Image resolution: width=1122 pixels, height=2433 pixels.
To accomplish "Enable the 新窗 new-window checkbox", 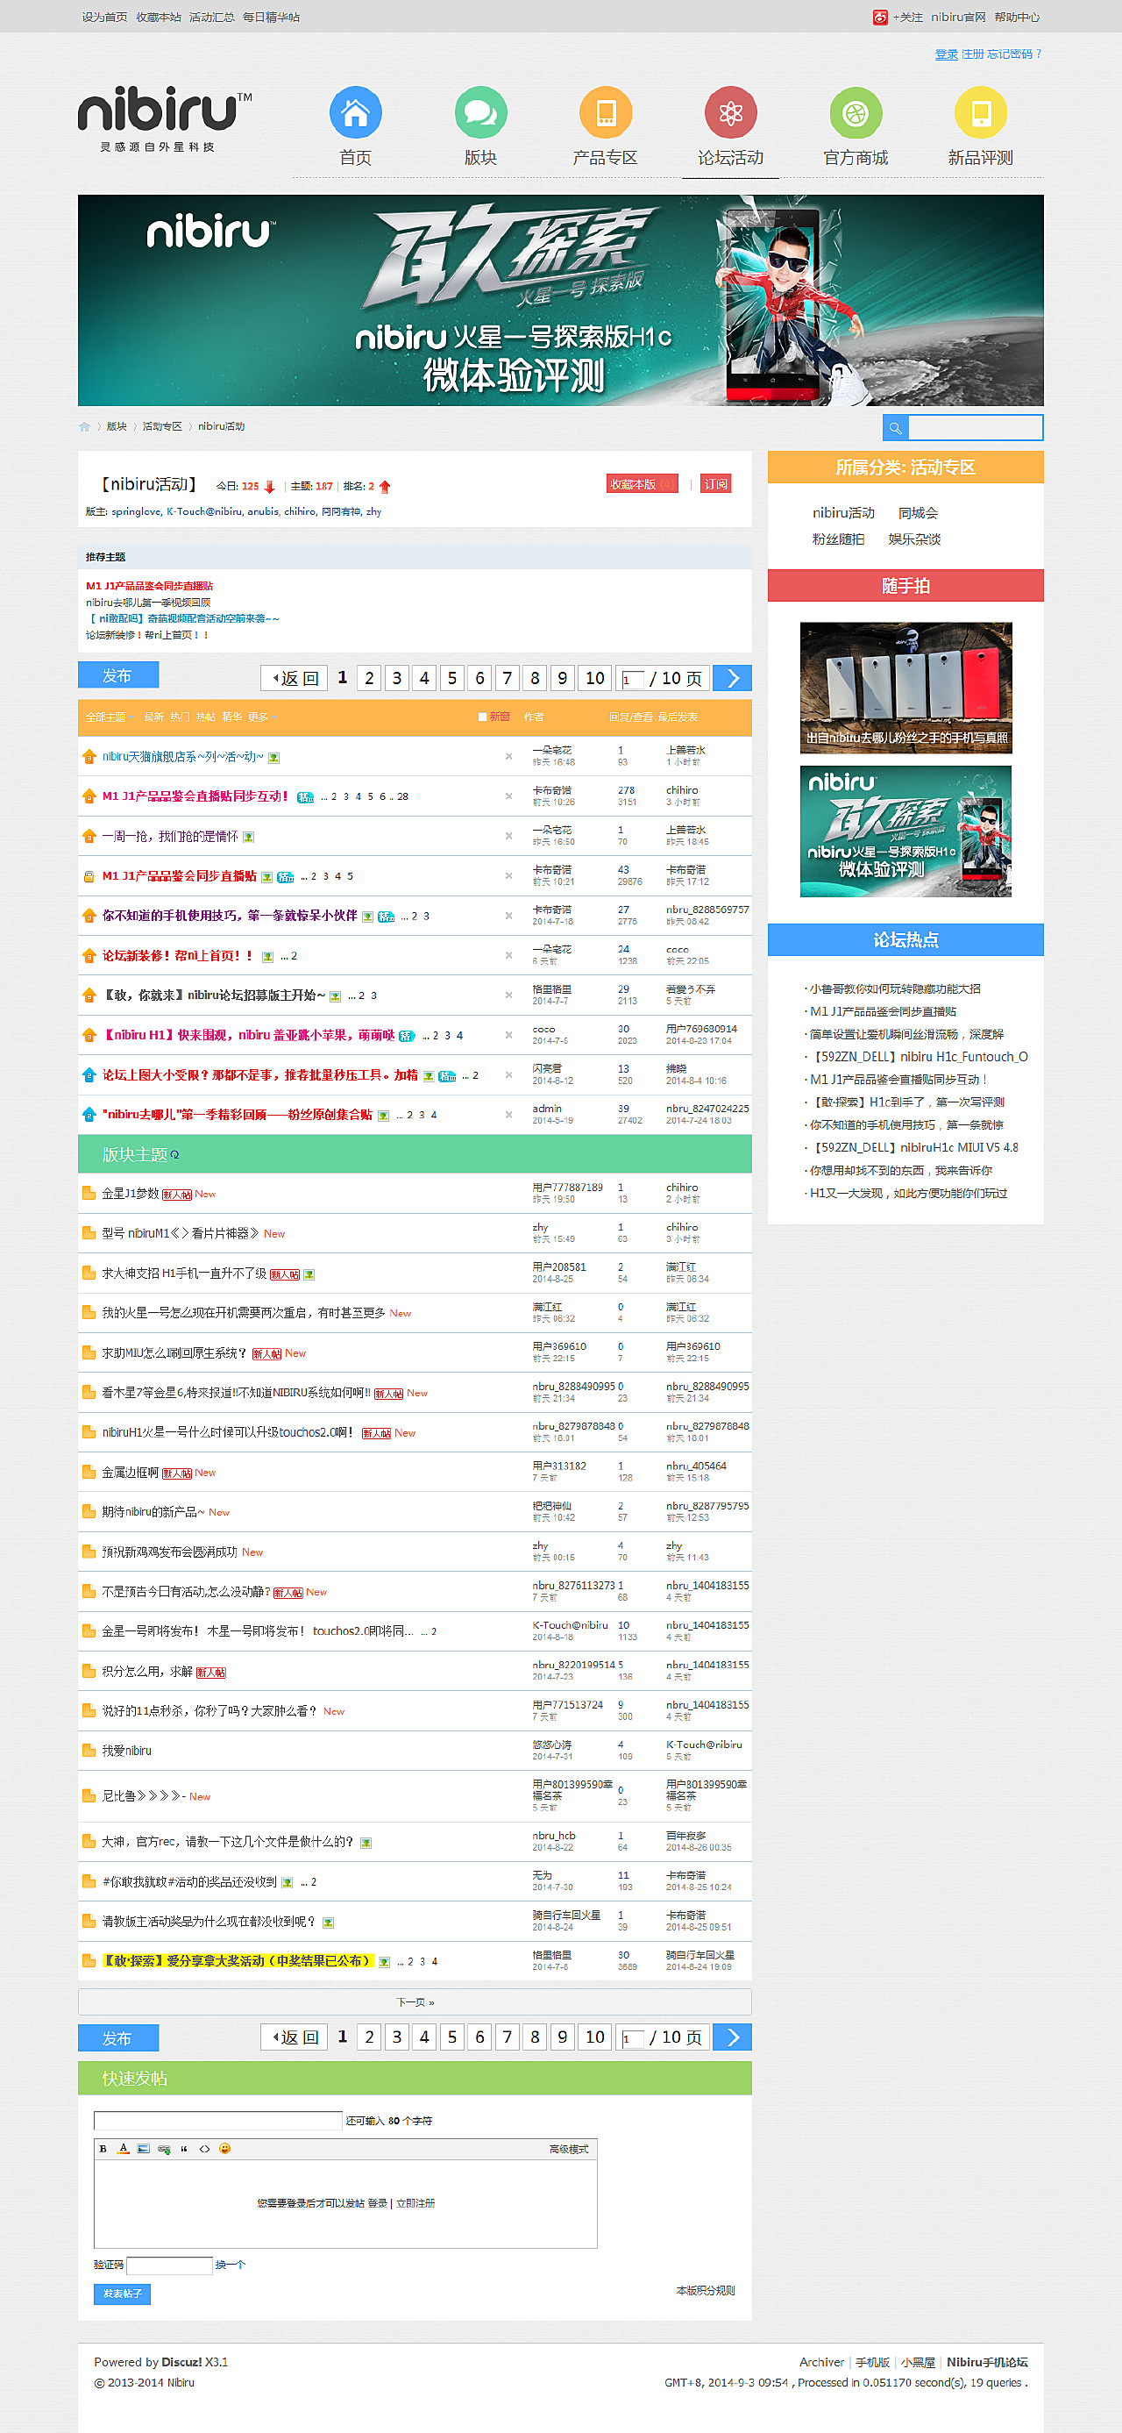I will pyautogui.click(x=482, y=717).
